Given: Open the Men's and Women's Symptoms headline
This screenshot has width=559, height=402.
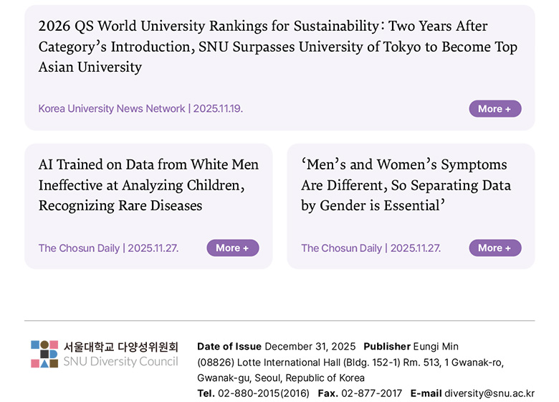Looking at the screenshot, I should tap(406, 185).
